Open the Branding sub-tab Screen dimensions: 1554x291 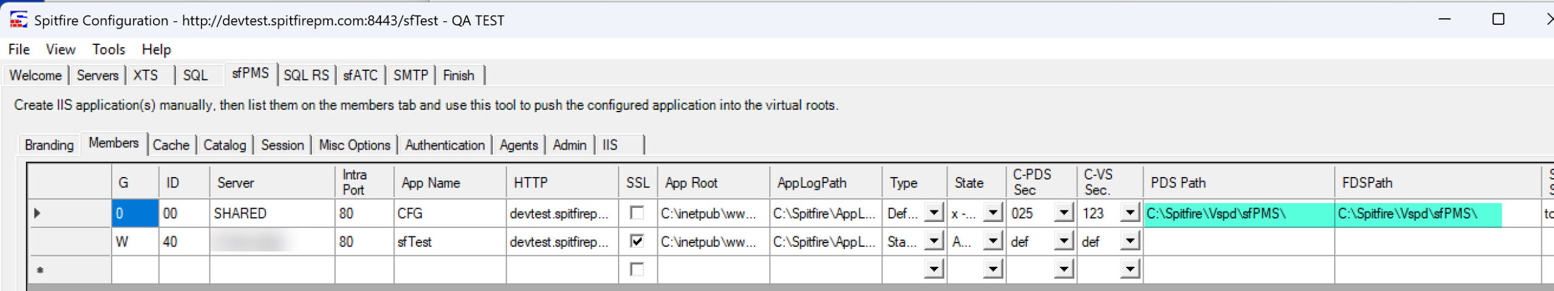click(x=49, y=145)
